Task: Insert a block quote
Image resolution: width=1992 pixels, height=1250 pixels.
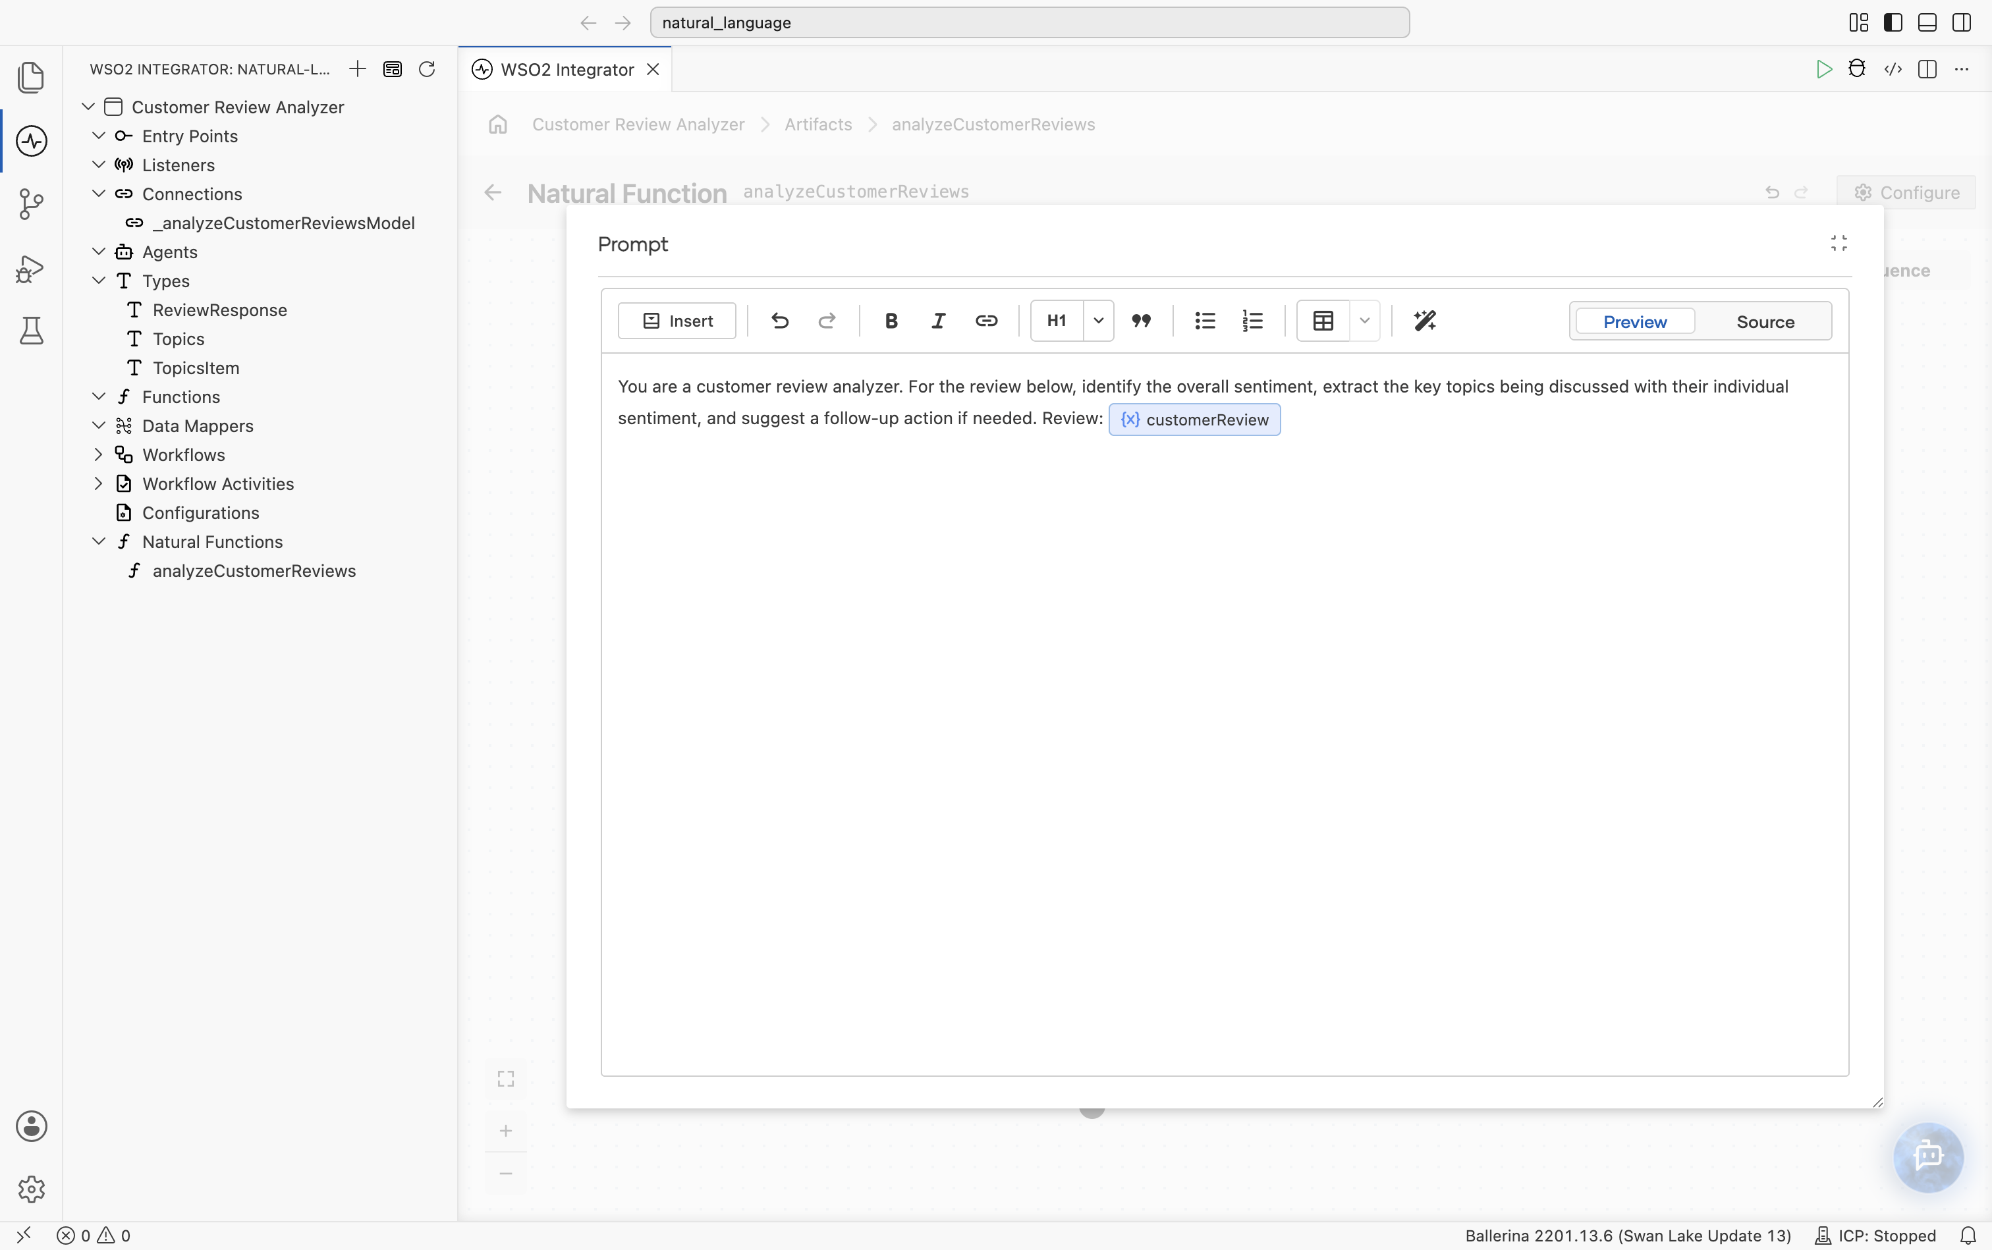Action: point(1141,321)
